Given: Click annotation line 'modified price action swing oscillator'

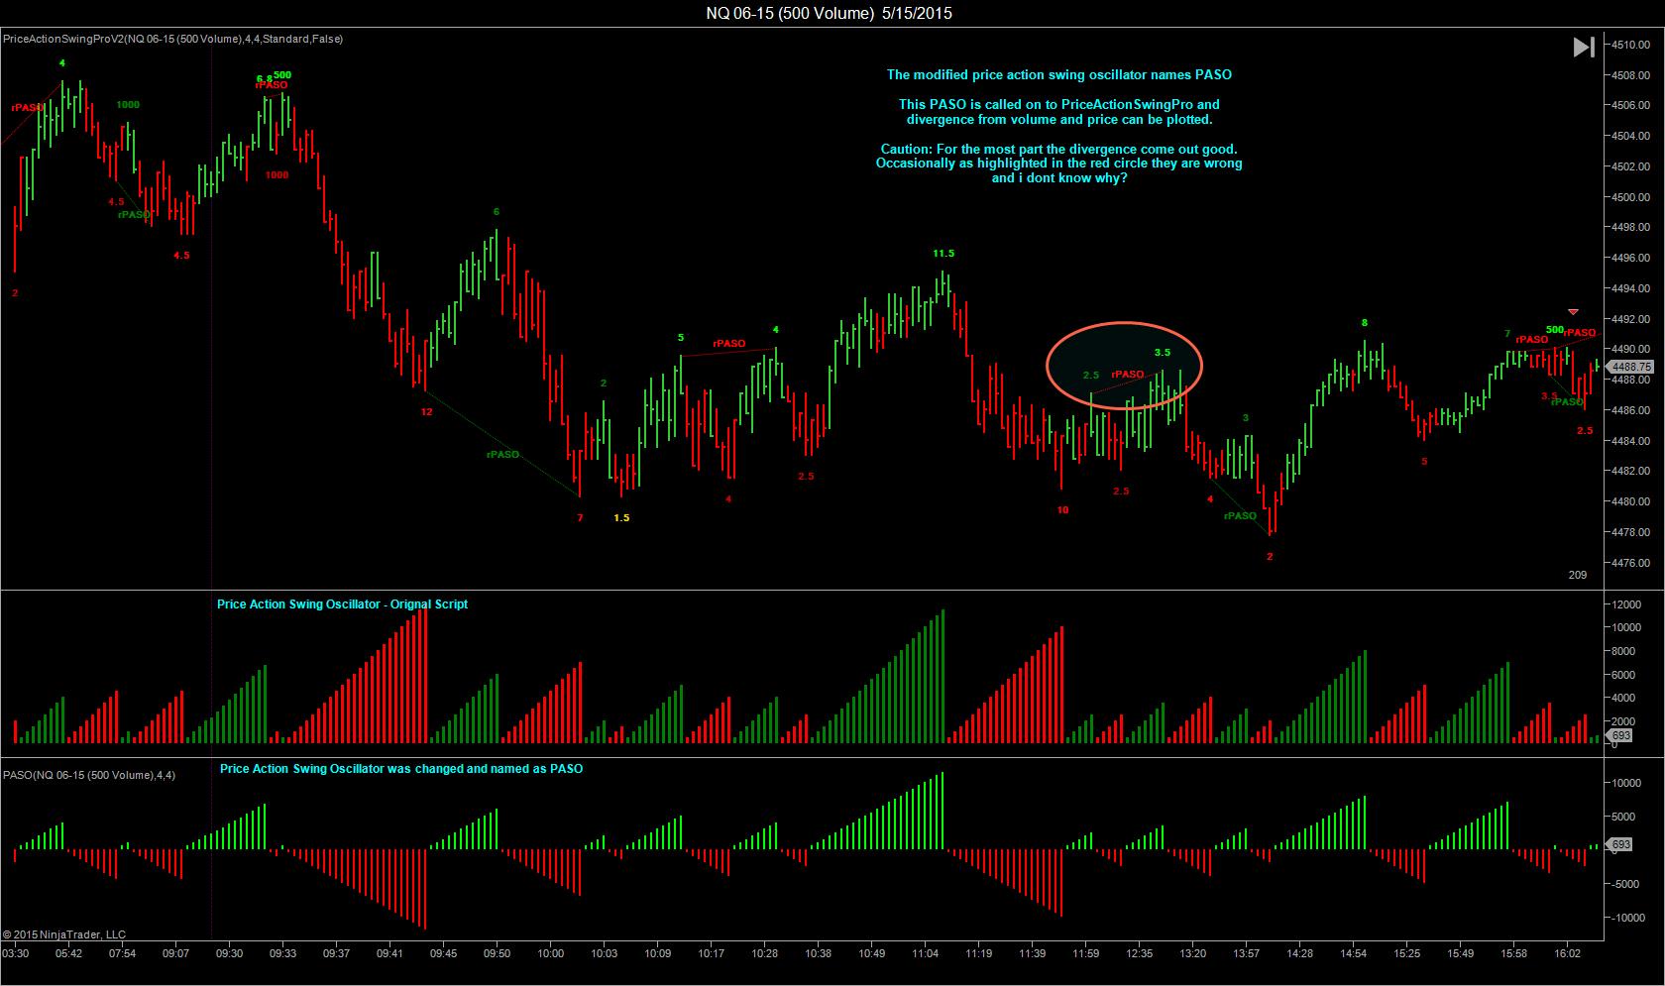Looking at the screenshot, I should coord(1059,74).
